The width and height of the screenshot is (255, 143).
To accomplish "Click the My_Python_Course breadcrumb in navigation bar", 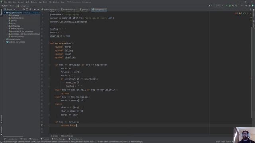I will 8,6.
